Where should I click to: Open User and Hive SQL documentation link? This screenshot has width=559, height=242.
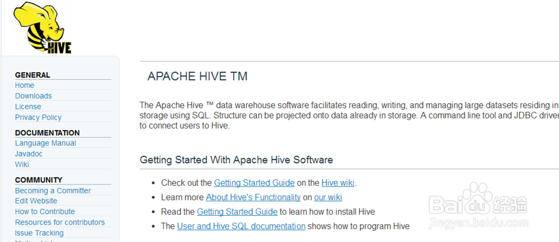(241, 226)
